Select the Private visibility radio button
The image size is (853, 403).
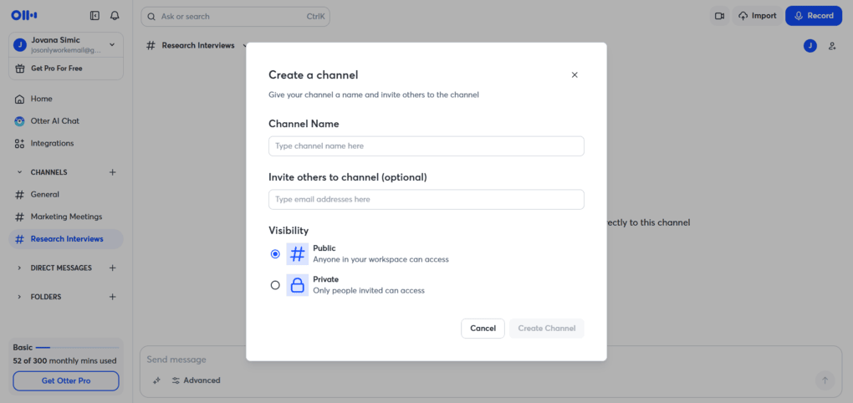275,285
